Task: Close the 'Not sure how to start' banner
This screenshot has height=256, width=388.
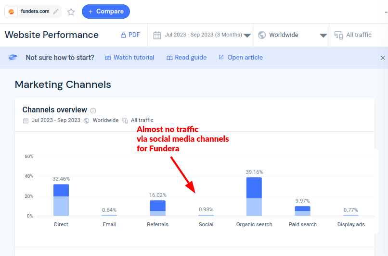Action: (383, 58)
